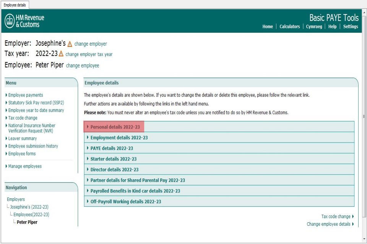This screenshot has height=244, width=367.
Task: Open the Settings menu item
Action: tap(351, 26)
